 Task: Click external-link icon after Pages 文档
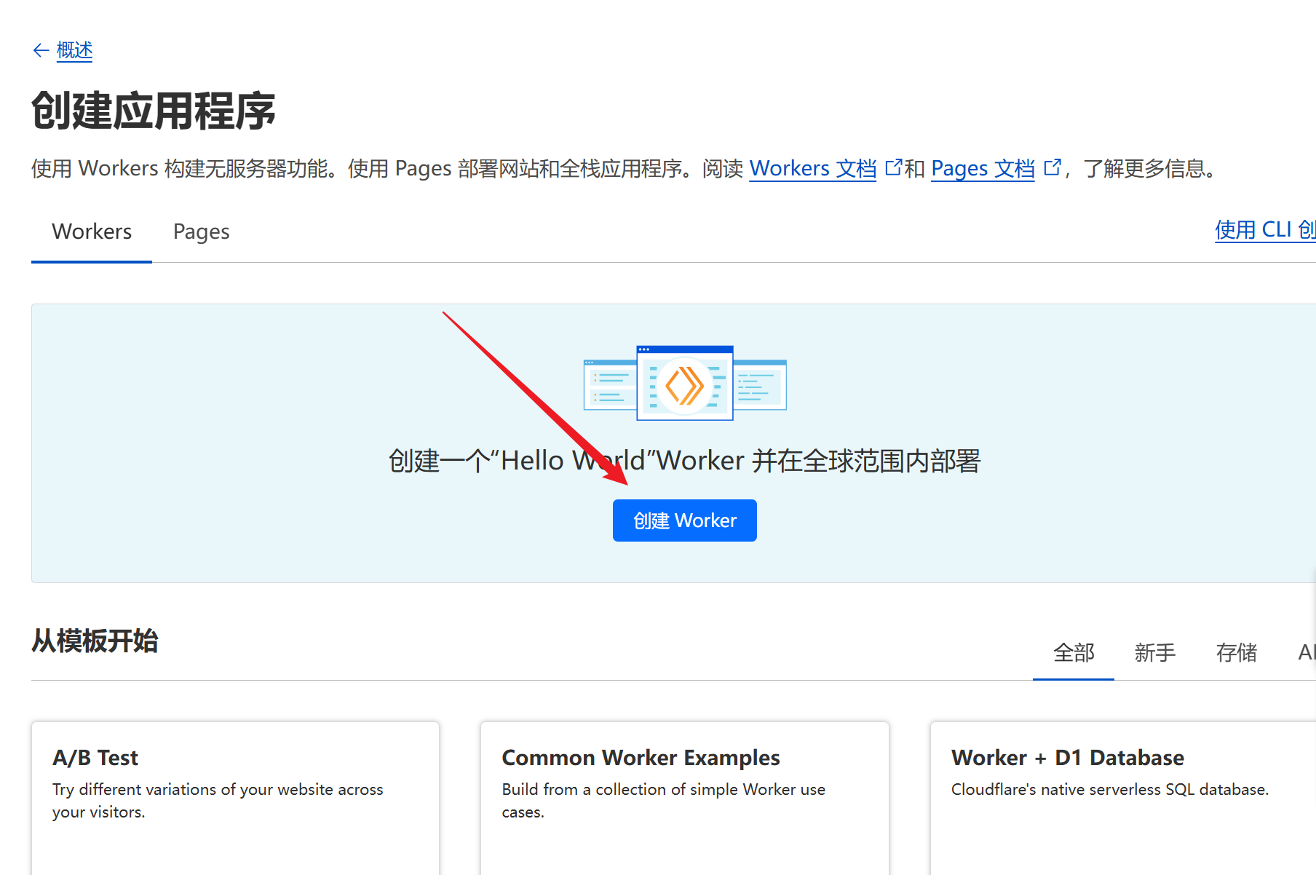(x=1052, y=167)
